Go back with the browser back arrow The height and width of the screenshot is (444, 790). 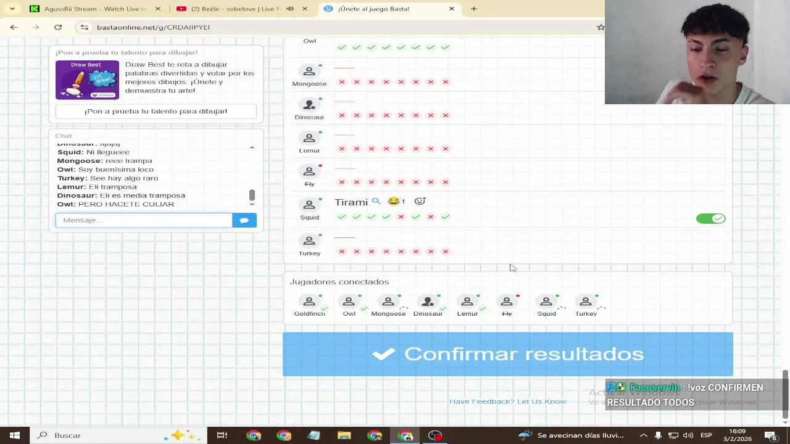[14, 27]
